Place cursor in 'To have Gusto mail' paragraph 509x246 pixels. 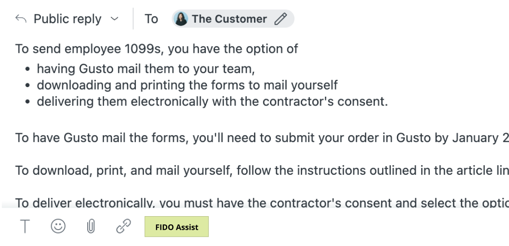(262, 138)
